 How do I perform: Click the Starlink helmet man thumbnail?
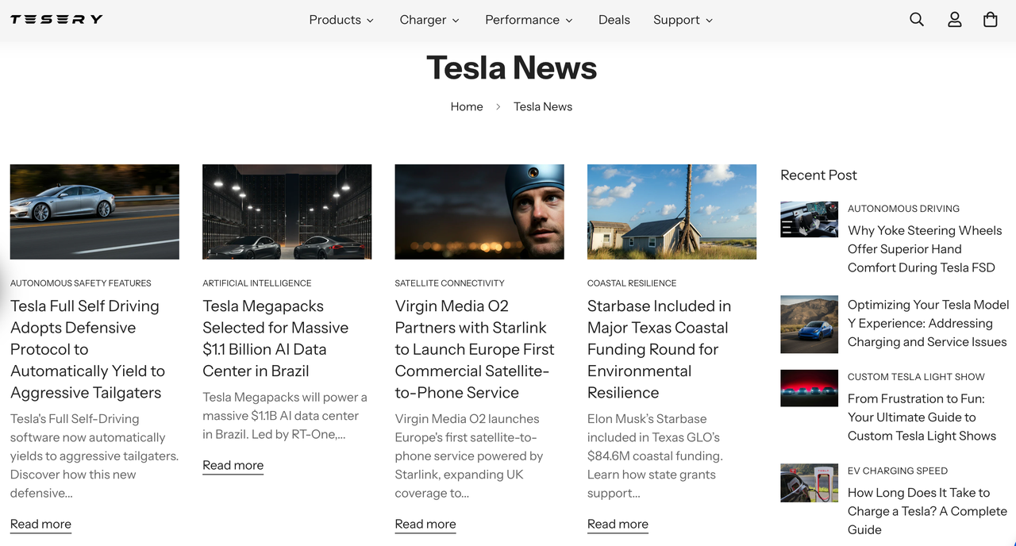tap(479, 212)
